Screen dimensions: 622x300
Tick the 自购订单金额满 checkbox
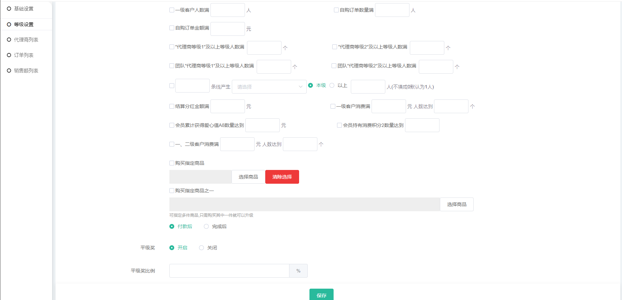click(172, 28)
